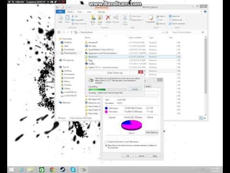230x173 pixels.
Task: Click the Explorer Back navigation arrow
Action: (x=59, y=32)
